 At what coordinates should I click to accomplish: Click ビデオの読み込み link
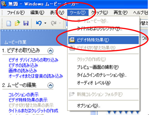pos(23,65)
